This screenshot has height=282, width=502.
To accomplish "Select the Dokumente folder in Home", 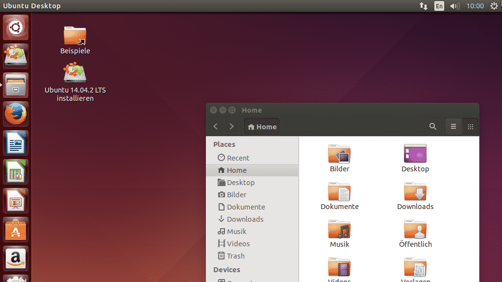I will 339,196.
